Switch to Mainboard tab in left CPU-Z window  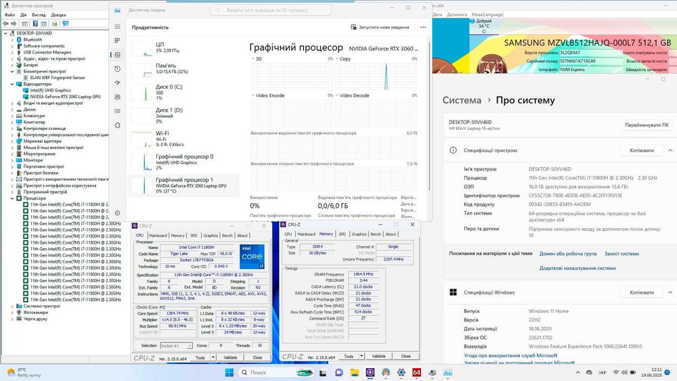[x=158, y=236]
